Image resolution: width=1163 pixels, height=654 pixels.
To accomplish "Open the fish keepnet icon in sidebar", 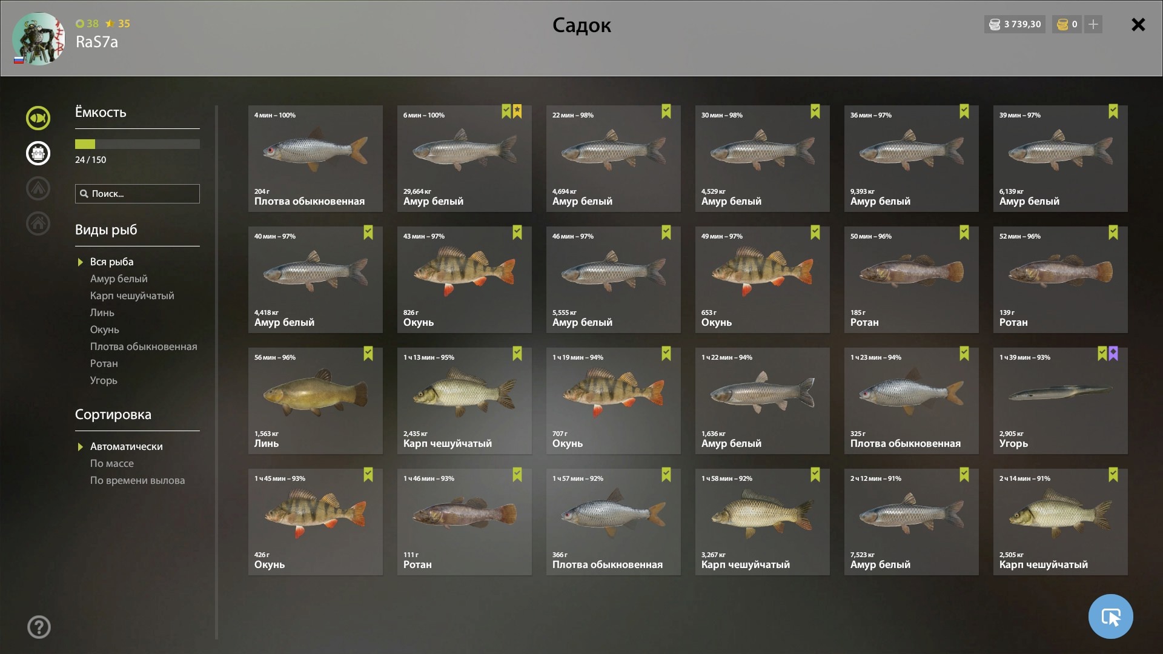I will (38, 118).
